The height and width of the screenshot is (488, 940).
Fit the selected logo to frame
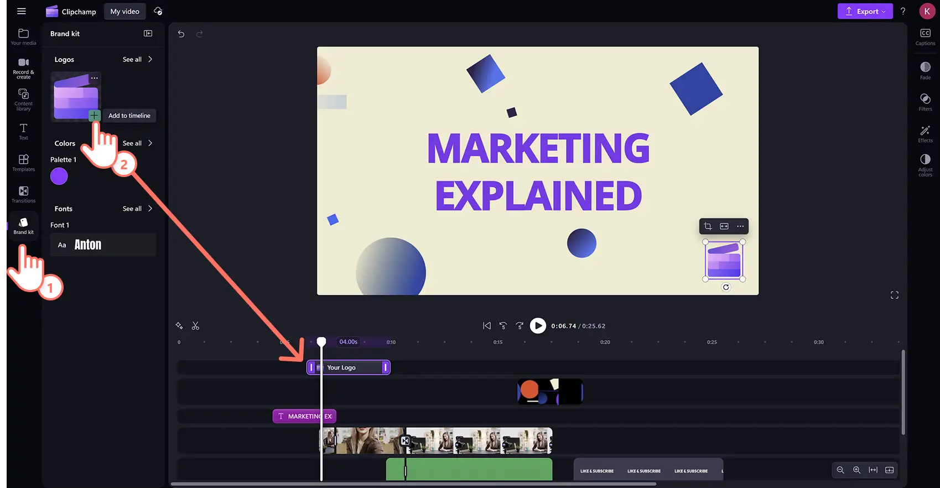(x=724, y=226)
